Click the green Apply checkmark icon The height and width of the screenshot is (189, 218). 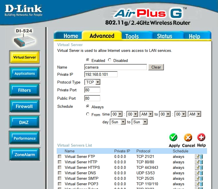click(173, 137)
